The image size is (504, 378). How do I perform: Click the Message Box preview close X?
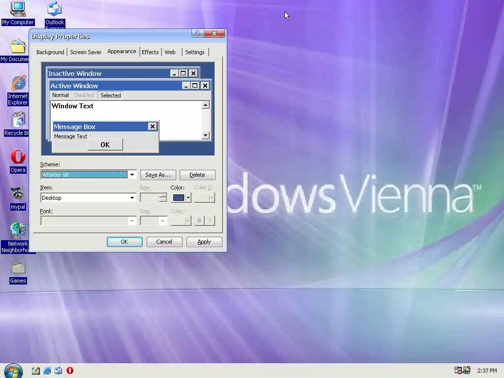153,126
